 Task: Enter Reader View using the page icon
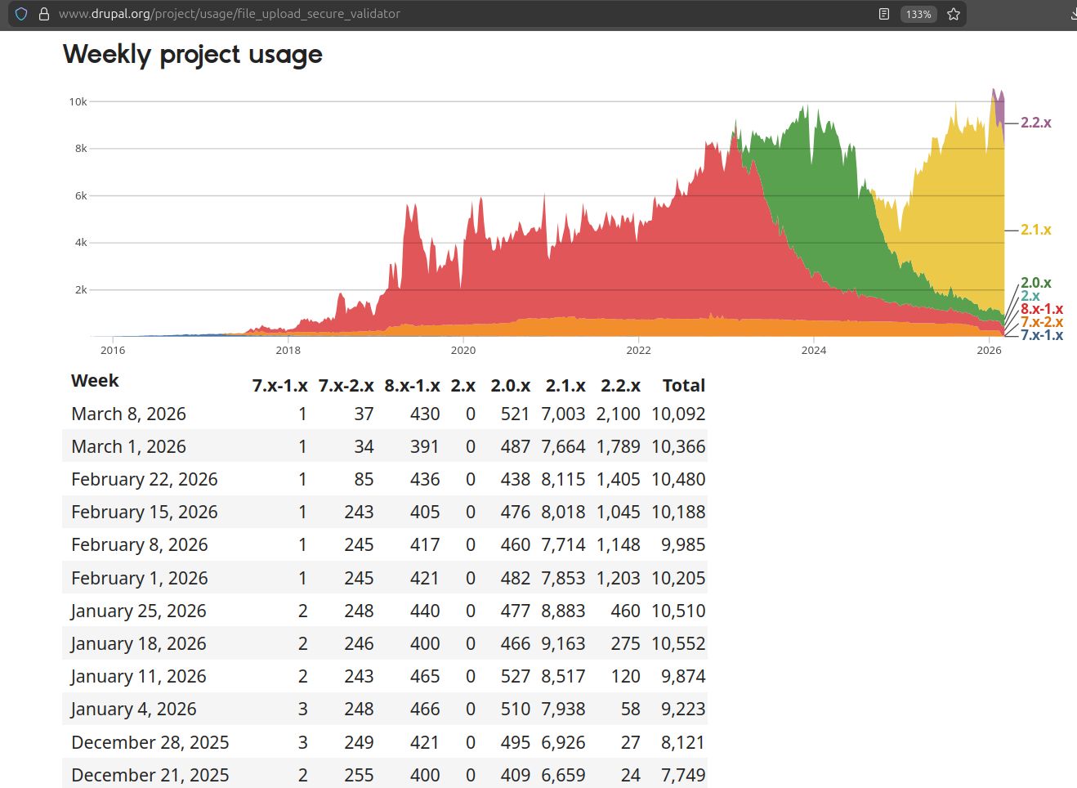pyautogui.click(x=883, y=13)
